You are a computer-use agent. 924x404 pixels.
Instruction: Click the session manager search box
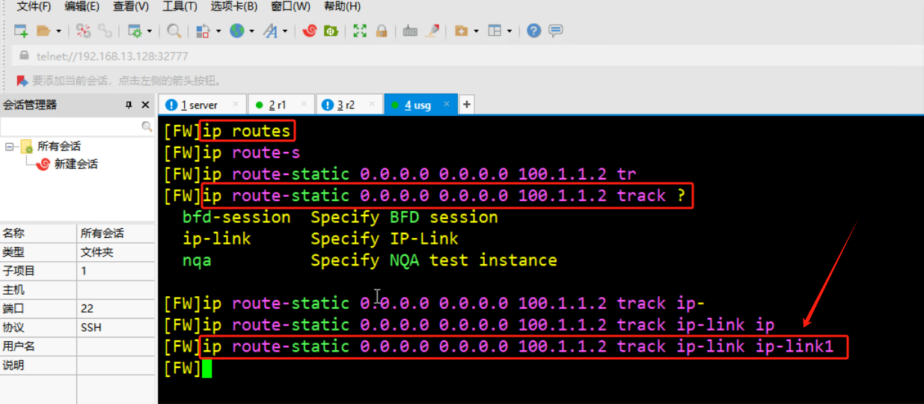coord(70,126)
